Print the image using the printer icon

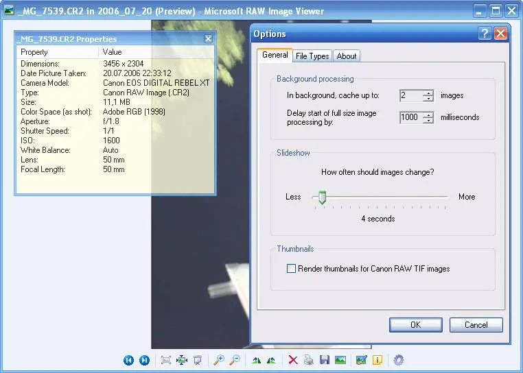tap(309, 360)
